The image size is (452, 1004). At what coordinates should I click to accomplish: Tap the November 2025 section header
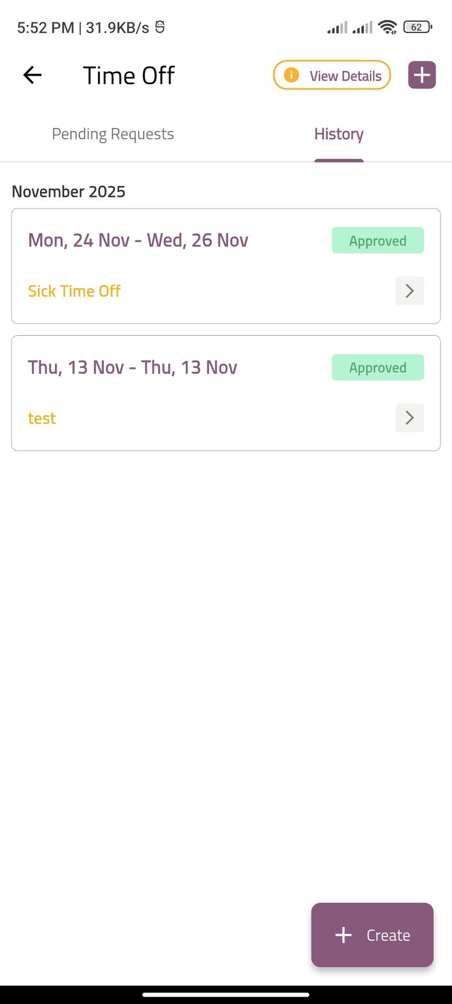69,192
